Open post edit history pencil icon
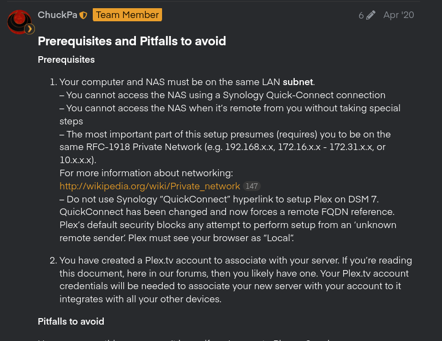The width and height of the screenshot is (442, 341). point(371,15)
